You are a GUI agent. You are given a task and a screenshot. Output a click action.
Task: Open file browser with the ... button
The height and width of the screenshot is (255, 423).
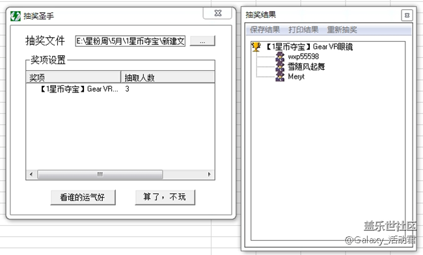coord(202,41)
